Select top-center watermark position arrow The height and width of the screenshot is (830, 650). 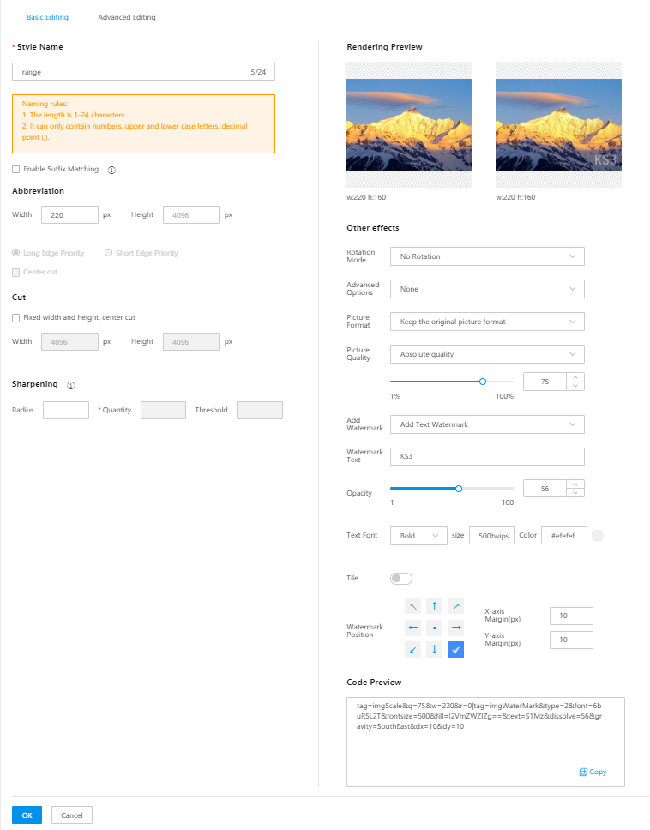click(435, 606)
